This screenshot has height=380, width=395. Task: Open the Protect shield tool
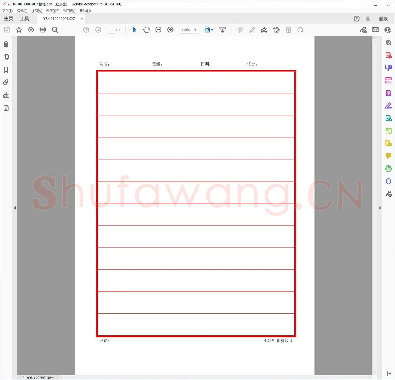(388, 181)
